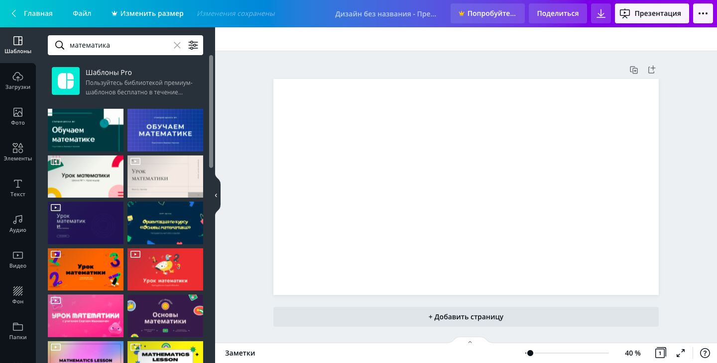
Task: Open the Видео sidebar tab
Action: 18,260
